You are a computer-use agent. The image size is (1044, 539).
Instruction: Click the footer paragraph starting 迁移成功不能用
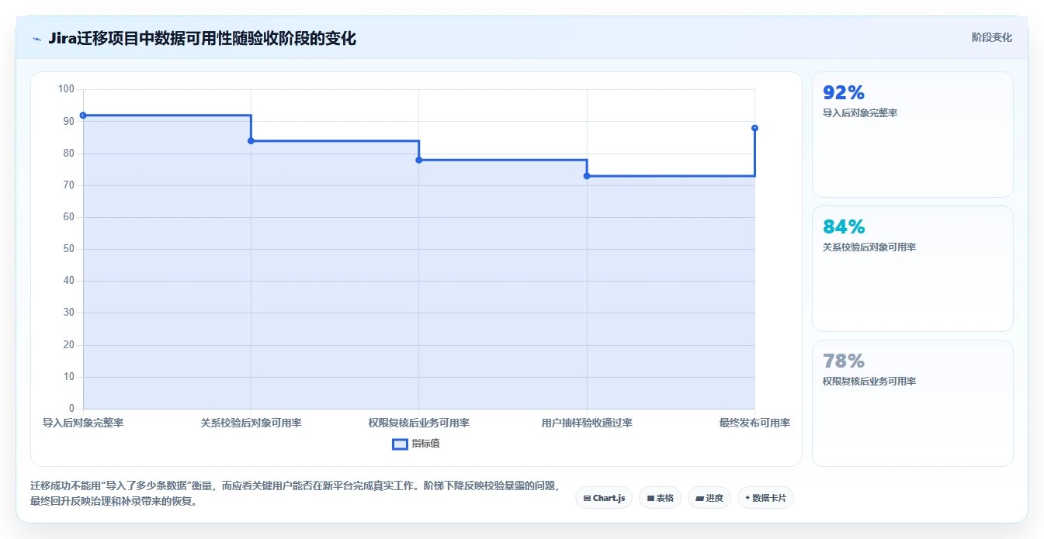point(295,493)
